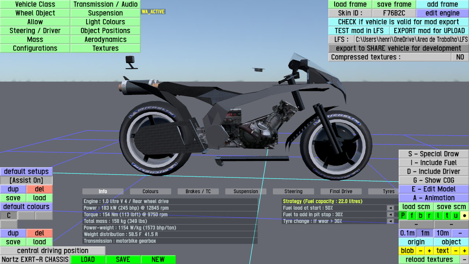Set grid step to 0.1m
The width and height of the screenshot is (469, 264).
coord(407,233)
